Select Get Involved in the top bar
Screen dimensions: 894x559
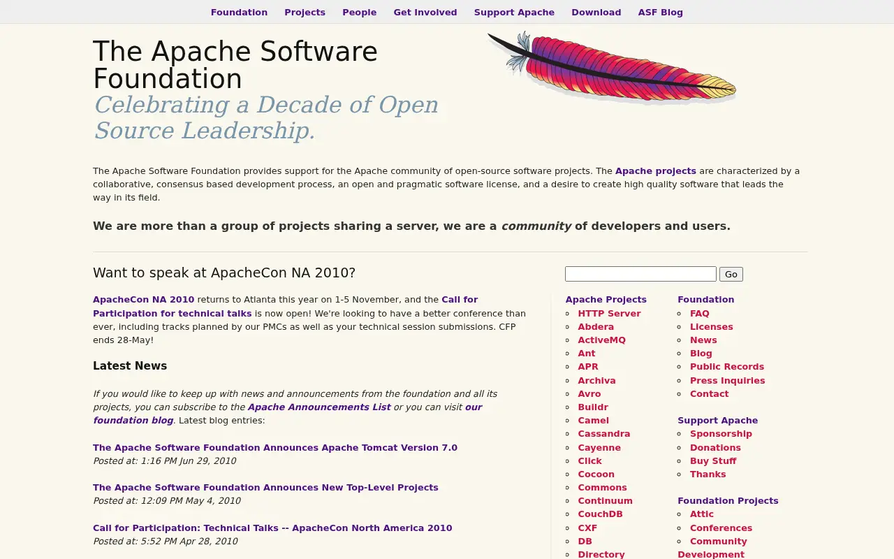[x=425, y=12]
